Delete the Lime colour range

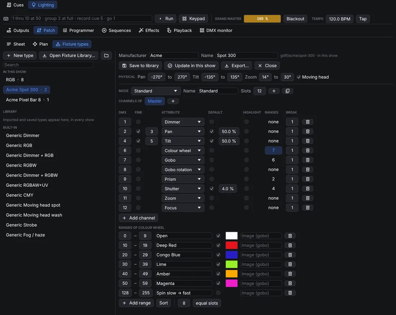(290, 264)
